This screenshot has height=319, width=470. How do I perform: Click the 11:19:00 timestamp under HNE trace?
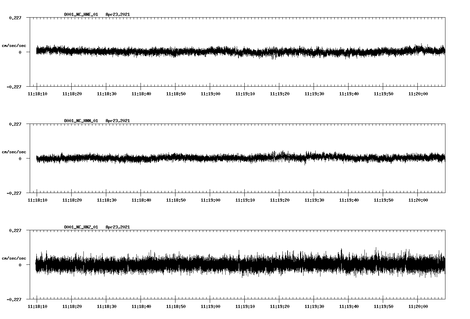pos(211,93)
